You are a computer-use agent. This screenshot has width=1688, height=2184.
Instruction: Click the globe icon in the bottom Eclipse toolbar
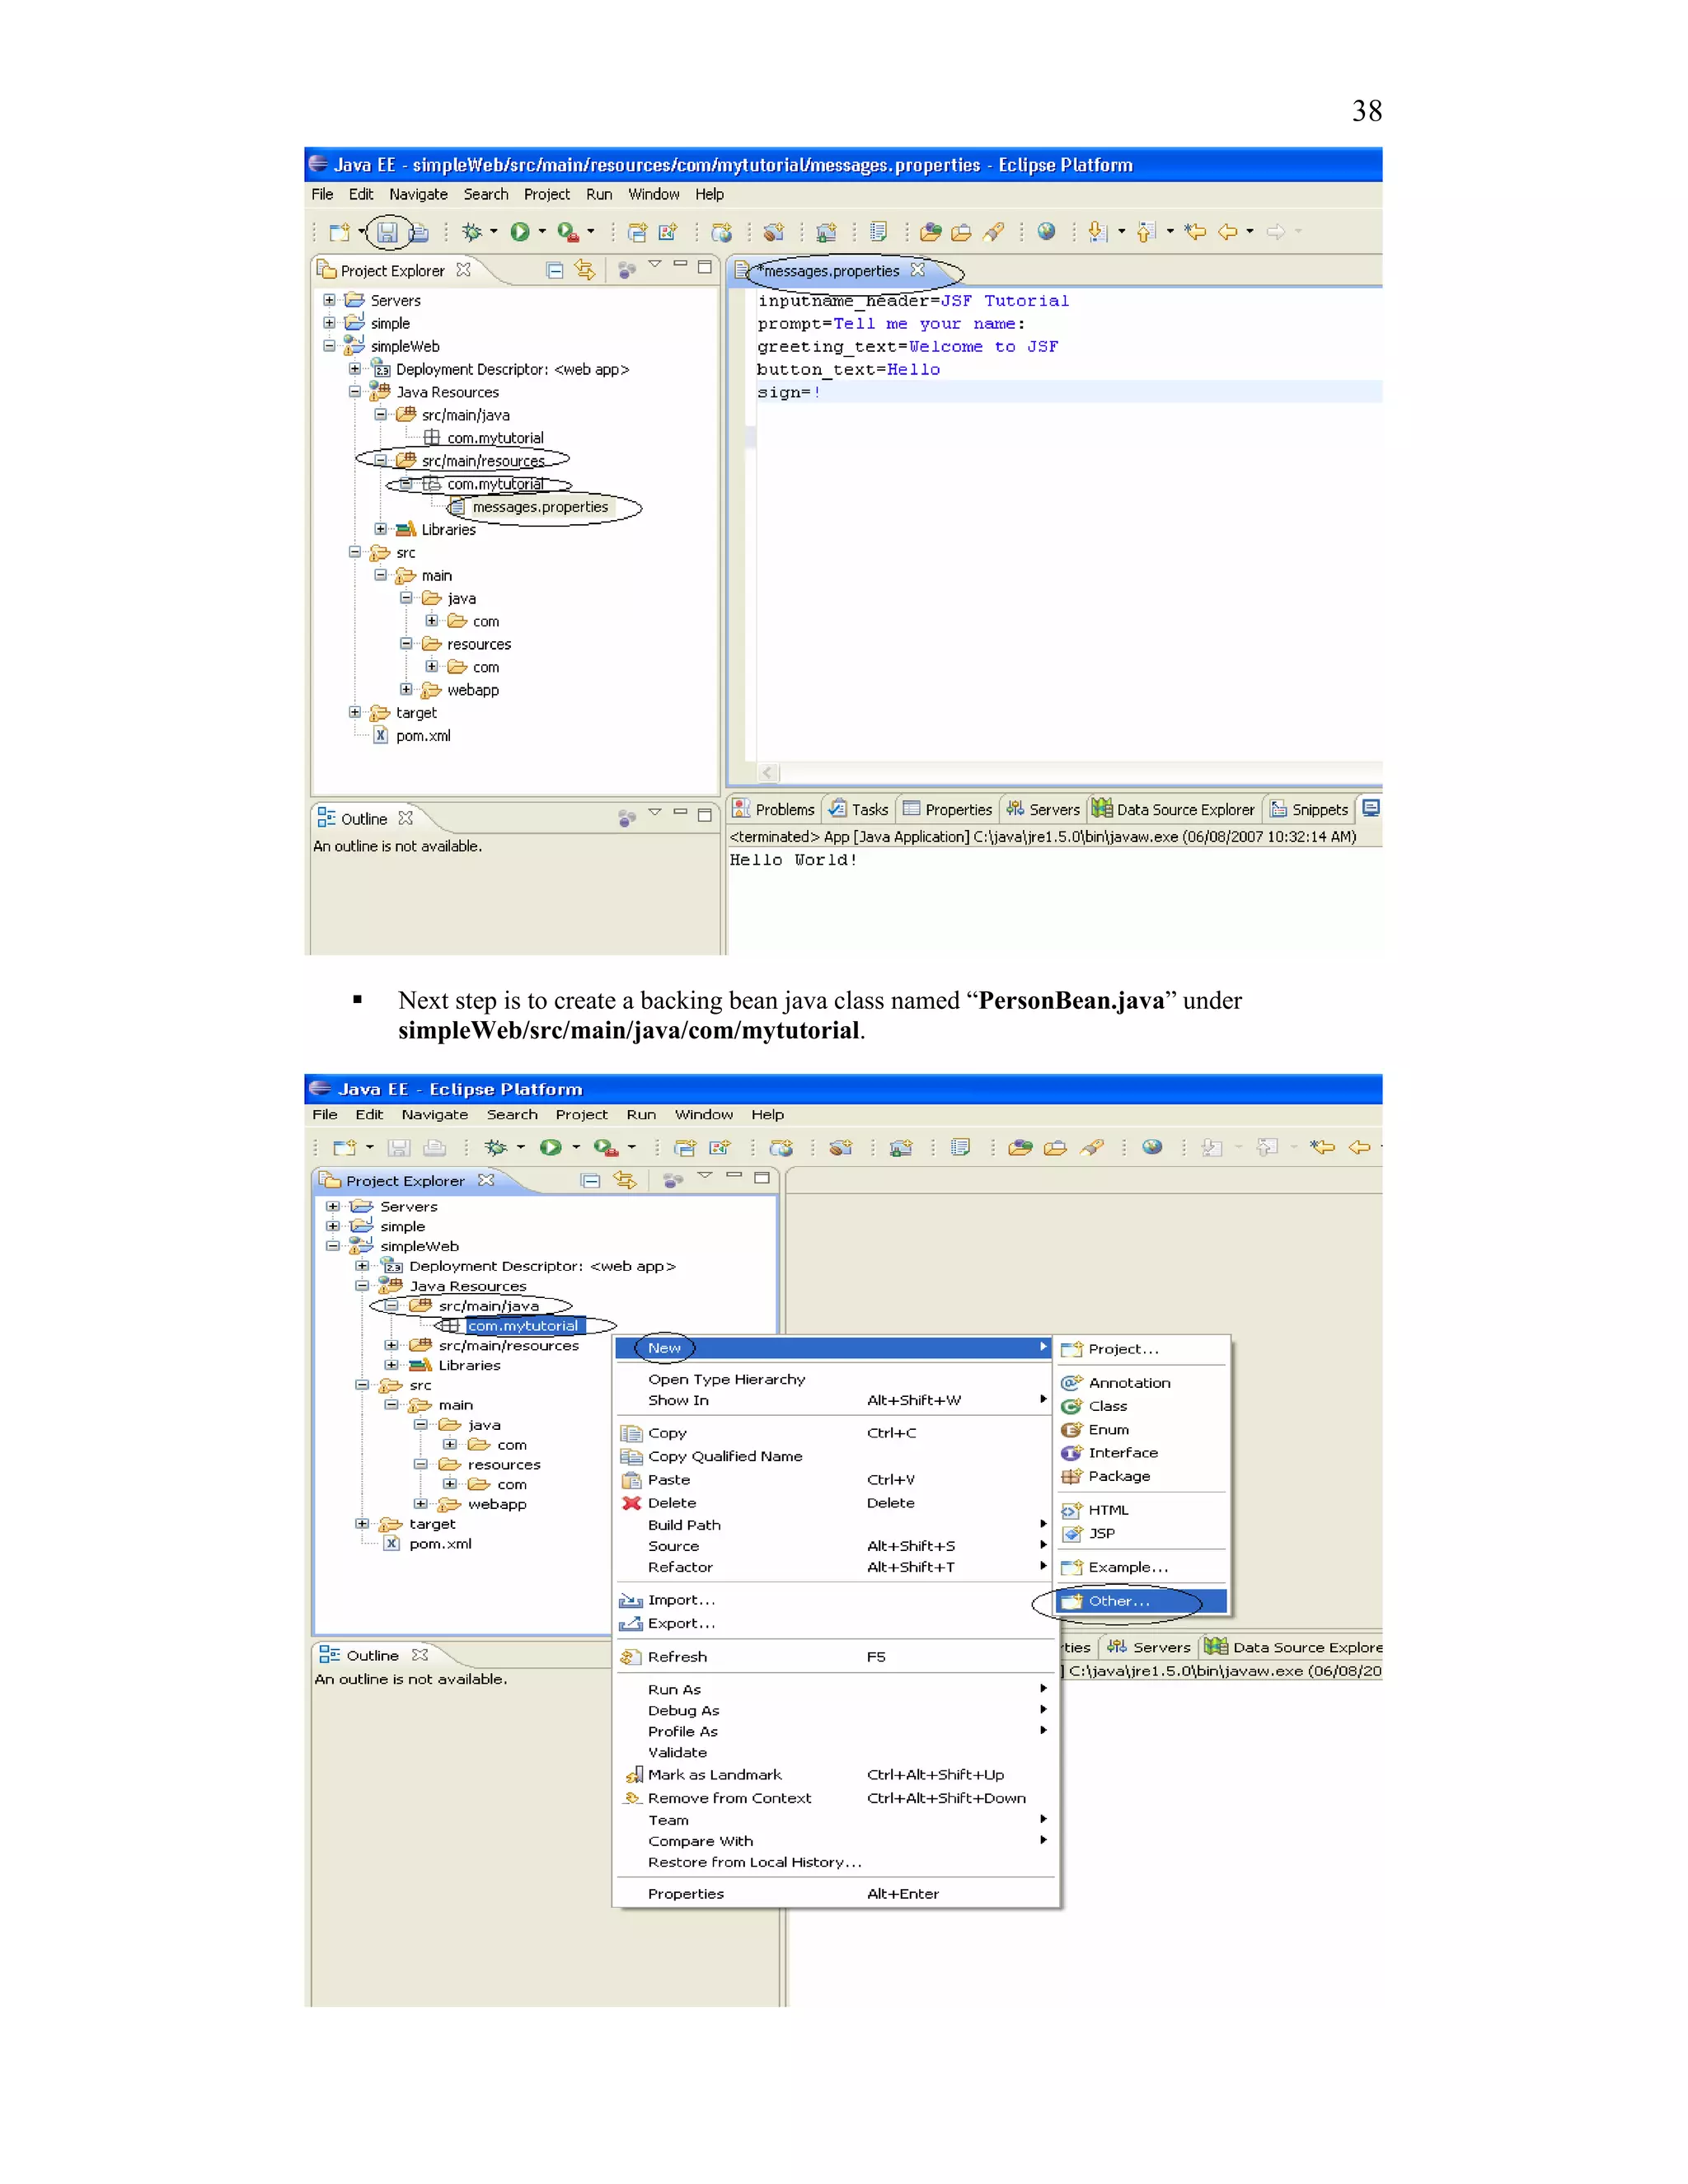[x=1152, y=1148]
